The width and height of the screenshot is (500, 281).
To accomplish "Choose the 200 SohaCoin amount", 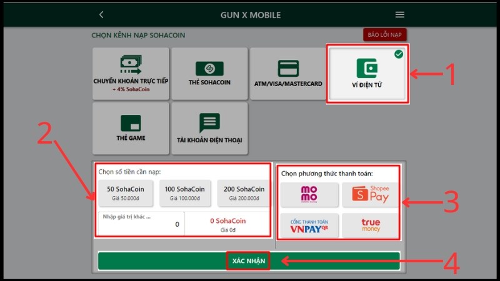I will pos(244,193).
